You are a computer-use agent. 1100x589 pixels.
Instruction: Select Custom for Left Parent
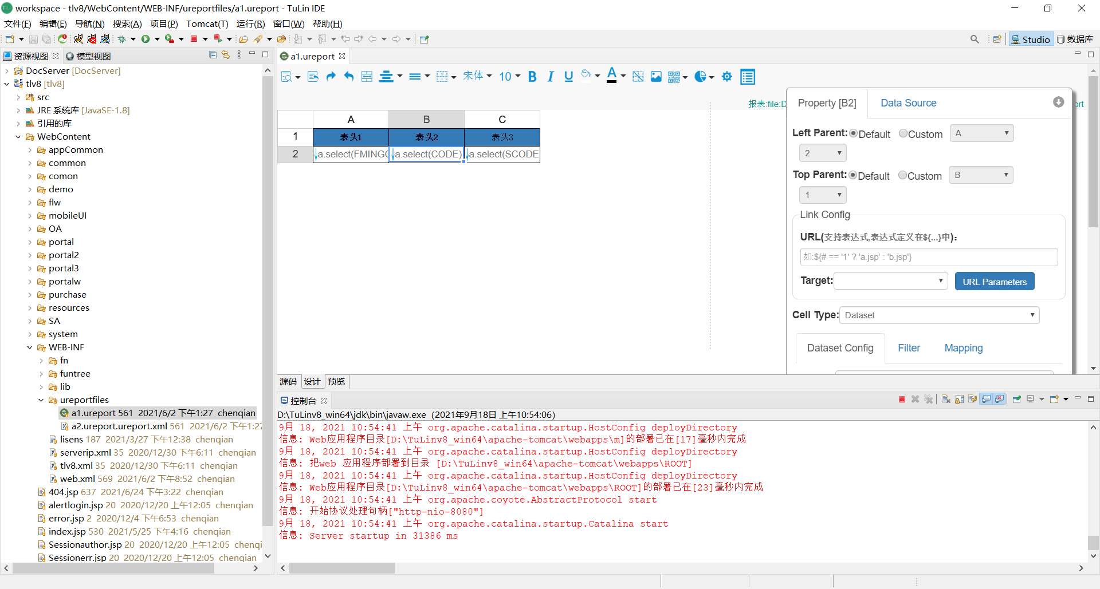coord(903,133)
